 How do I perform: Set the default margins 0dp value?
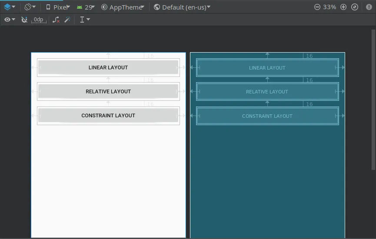[x=39, y=20]
